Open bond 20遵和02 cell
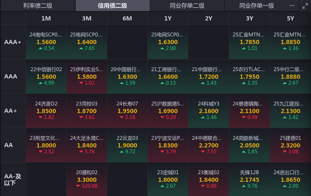311x196 pixels. click(x=87, y=179)
